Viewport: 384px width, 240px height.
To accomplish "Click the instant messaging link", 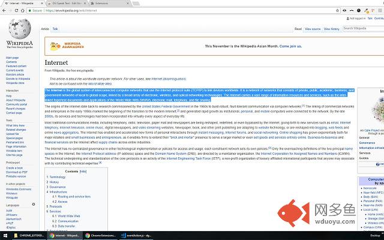I will (211, 133).
